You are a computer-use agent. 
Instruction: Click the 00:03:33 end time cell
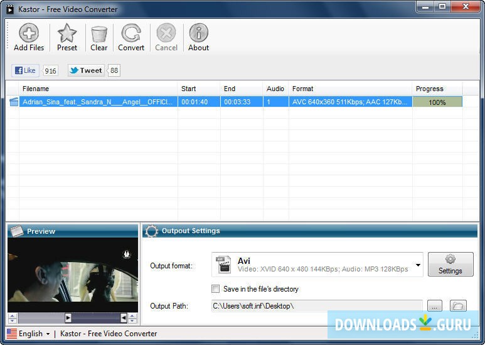click(x=242, y=102)
